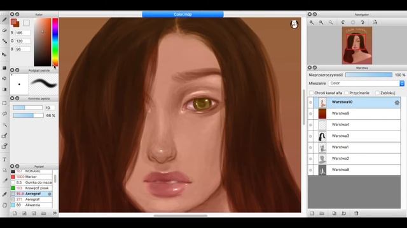Select the Eyedropper tool
Viewport: 407px width, 228px height.
pyautogui.click(x=4, y=194)
